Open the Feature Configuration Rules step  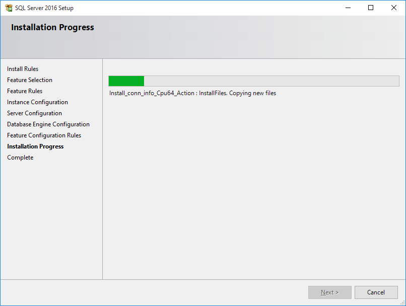point(44,135)
